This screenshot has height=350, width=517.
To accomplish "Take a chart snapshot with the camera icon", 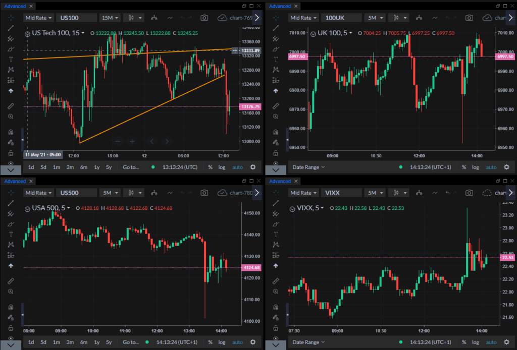I will coord(204,17).
